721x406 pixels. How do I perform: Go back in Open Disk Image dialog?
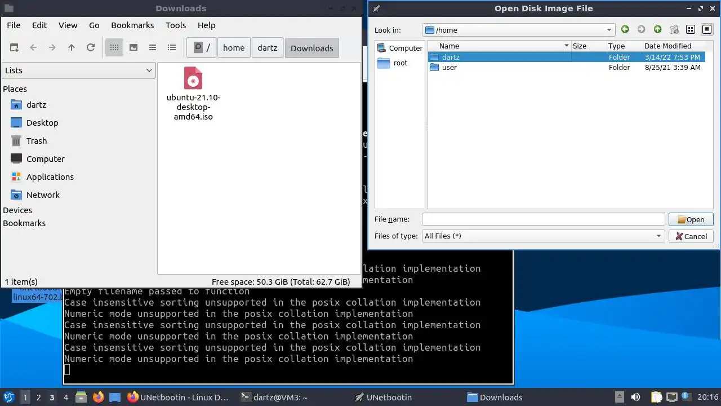click(625, 30)
